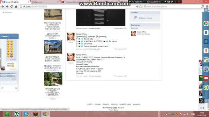Image resolution: width=209 pixels, height=117 pixels.
Task: Click the Bandicam pencil draw icon
Action: (x=172, y=2)
